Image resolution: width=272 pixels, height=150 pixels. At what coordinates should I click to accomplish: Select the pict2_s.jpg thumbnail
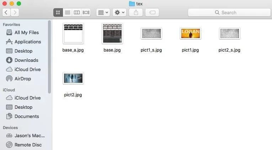coord(229,33)
